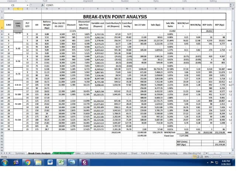
Task: Open the Alignment group dialog launcher
Action: [x=112, y=1]
